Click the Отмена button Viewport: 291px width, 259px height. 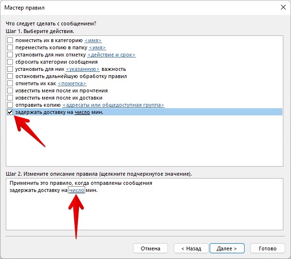(150, 248)
